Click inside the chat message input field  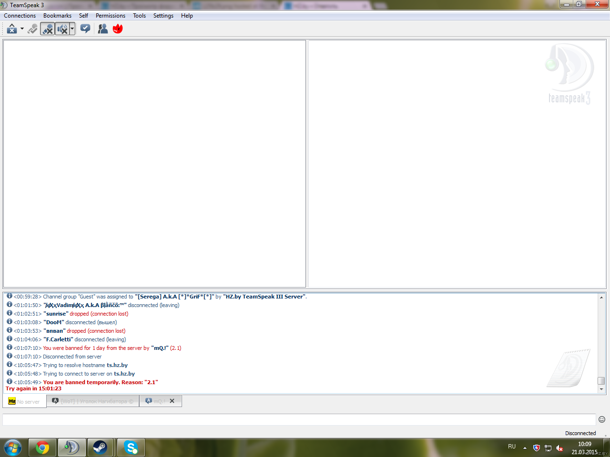[299, 419]
